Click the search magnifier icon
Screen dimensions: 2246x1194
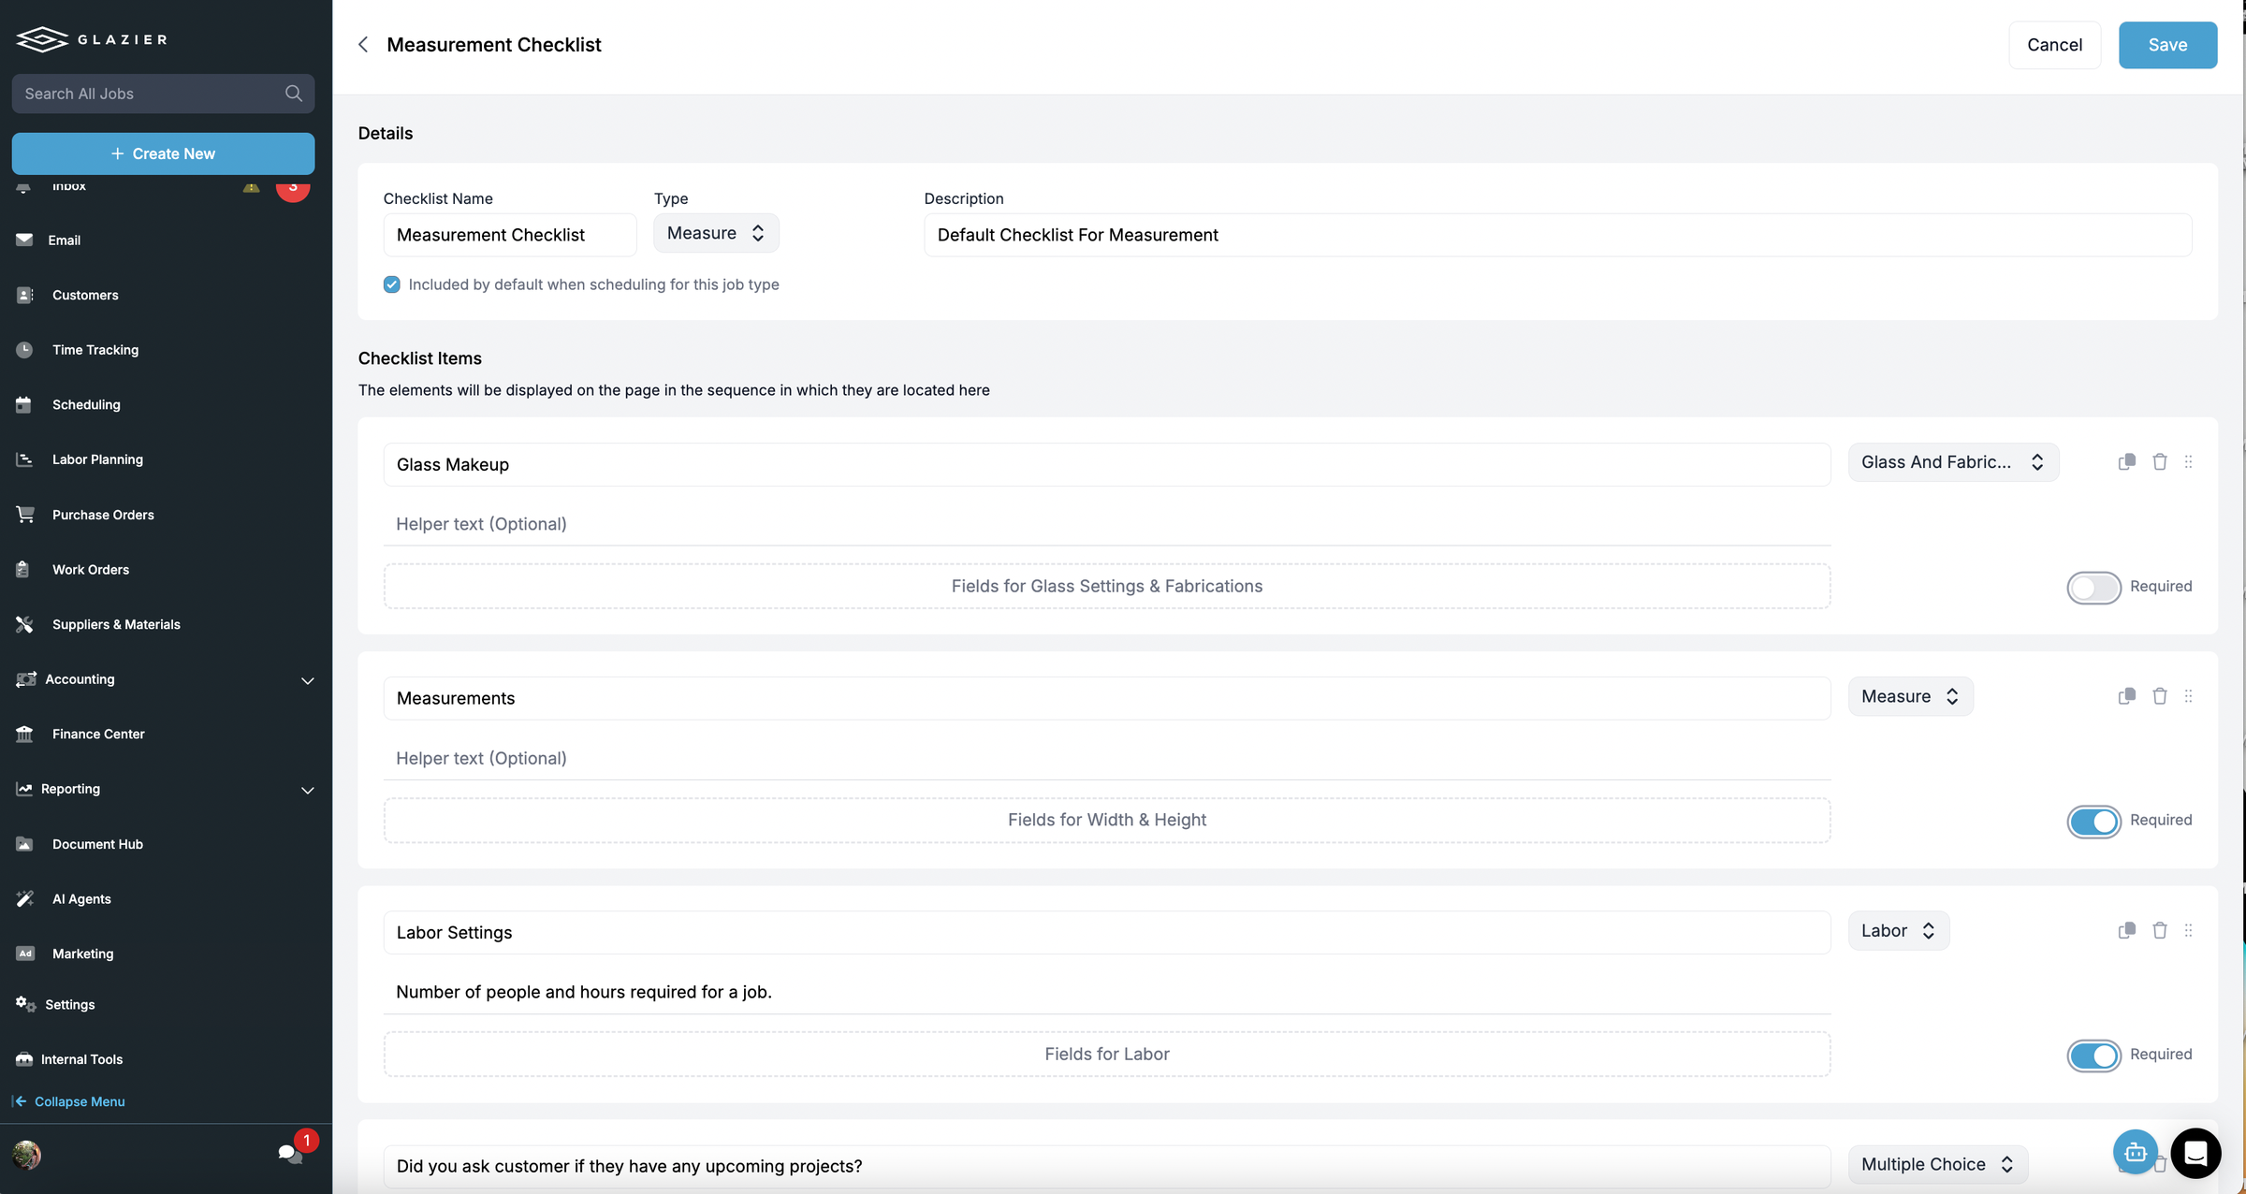[x=294, y=94]
